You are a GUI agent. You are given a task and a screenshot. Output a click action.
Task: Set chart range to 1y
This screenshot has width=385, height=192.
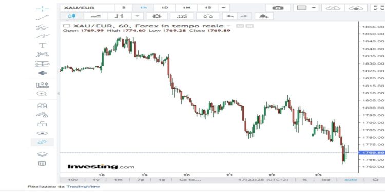pyautogui.click(x=96, y=180)
